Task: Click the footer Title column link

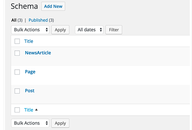Action: (x=29, y=110)
